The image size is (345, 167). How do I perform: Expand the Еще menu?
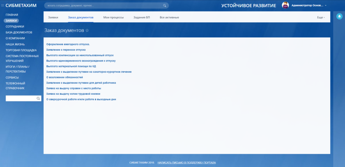[321, 17]
